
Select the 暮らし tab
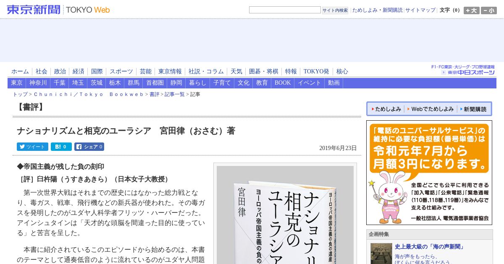[x=198, y=83]
